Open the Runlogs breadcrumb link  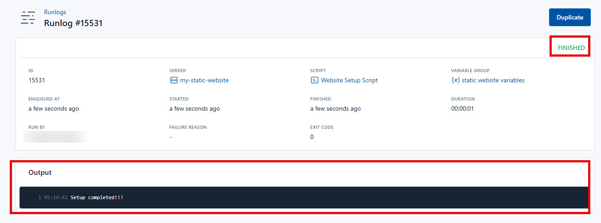(x=55, y=12)
